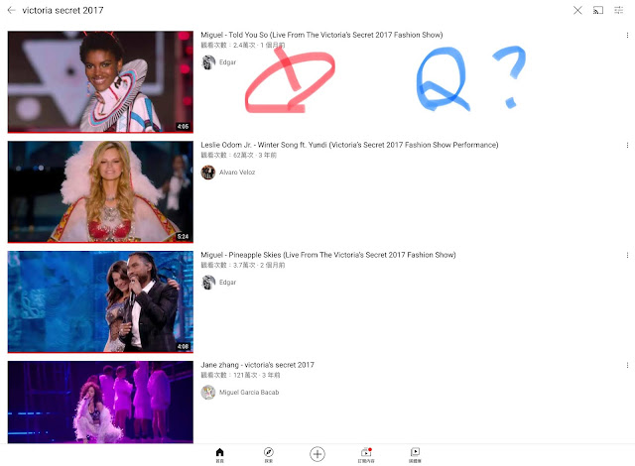The image size is (635, 466).
Task: Open Explore compass tab
Action: tap(269, 455)
